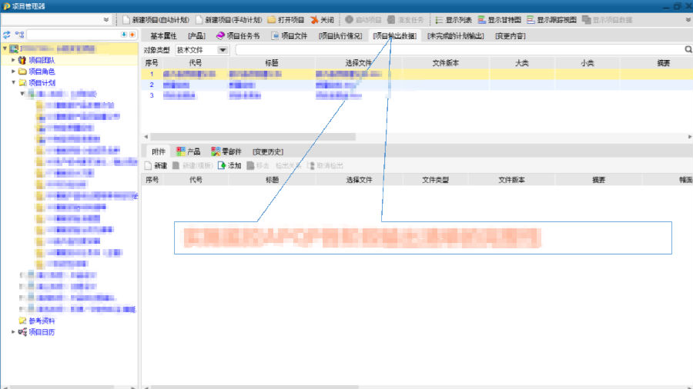Click the 参考资料 folder icon in tree
Screen dimensions: 693x389
(22, 321)
